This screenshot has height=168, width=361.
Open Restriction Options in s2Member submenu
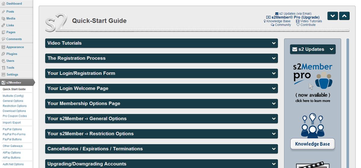[x=14, y=106]
